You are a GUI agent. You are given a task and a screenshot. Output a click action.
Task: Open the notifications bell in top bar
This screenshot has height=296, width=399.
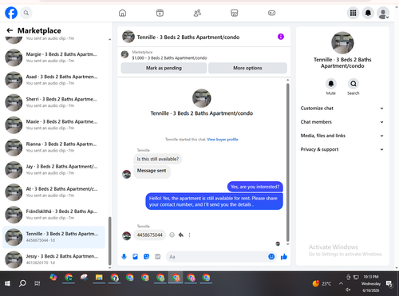tap(368, 13)
